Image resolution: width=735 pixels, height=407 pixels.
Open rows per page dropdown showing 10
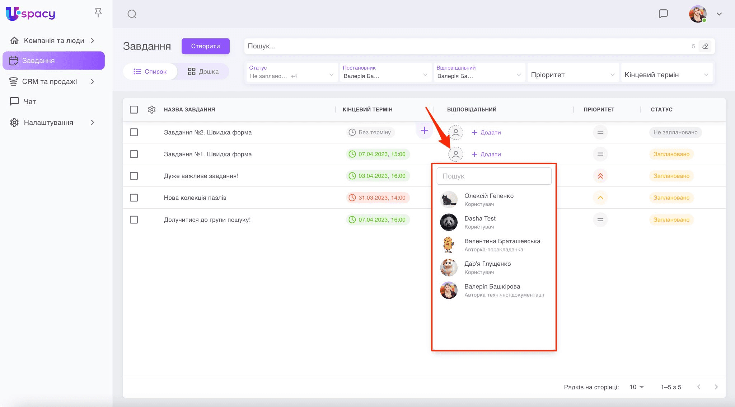pyautogui.click(x=636, y=387)
